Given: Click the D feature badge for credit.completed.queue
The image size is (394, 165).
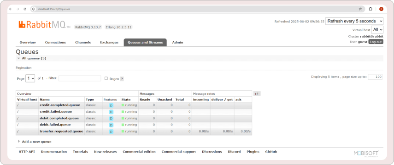Looking at the screenshot, I should 111,105.
